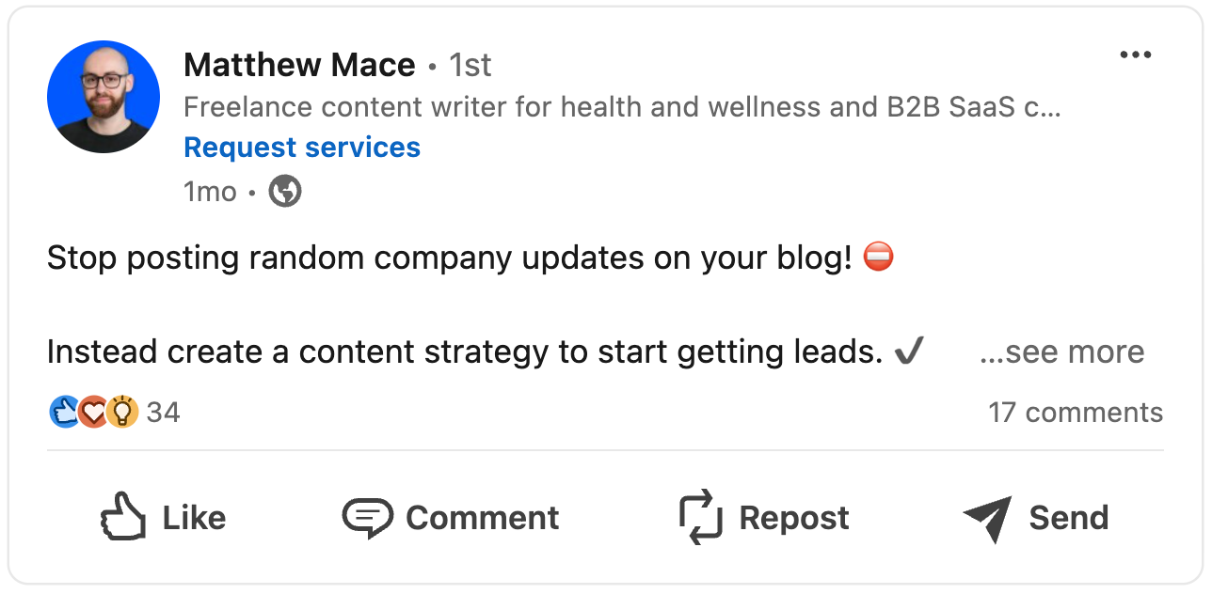View the 34 reactions count

163,412
